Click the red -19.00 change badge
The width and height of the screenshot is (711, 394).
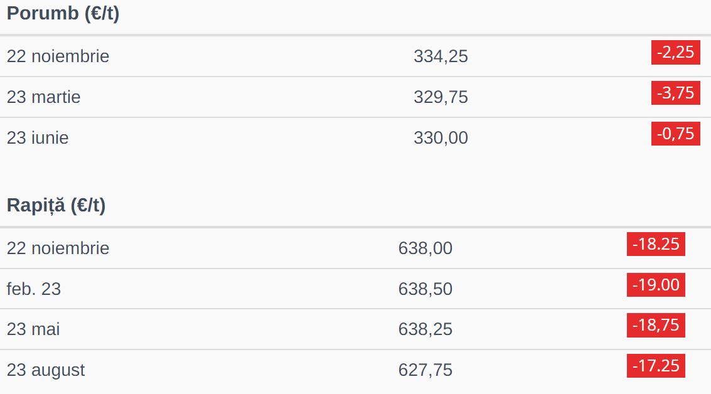click(x=656, y=285)
